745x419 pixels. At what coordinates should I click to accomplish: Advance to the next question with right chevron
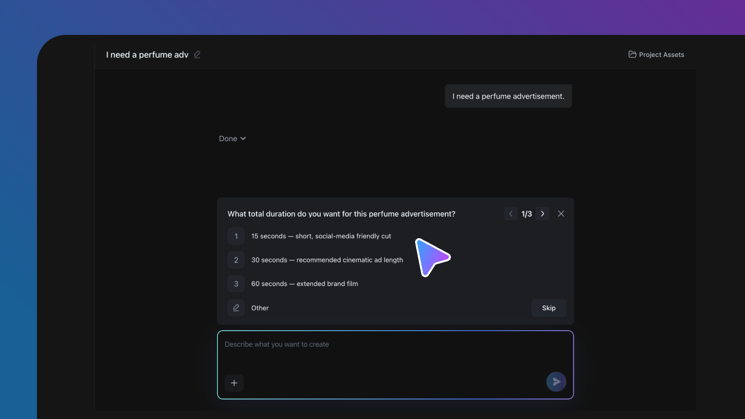click(542, 214)
